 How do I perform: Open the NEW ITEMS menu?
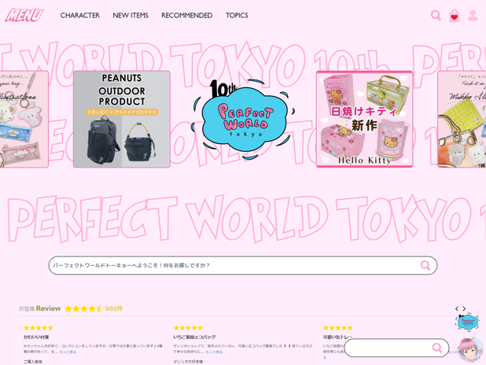click(131, 15)
